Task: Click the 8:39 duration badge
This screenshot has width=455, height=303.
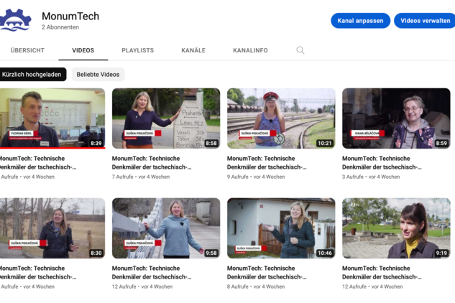Action: tap(96, 143)
